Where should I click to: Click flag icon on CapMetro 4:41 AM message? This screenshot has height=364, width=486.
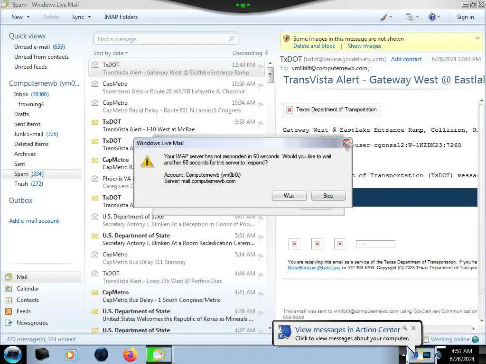pos(261,294)
